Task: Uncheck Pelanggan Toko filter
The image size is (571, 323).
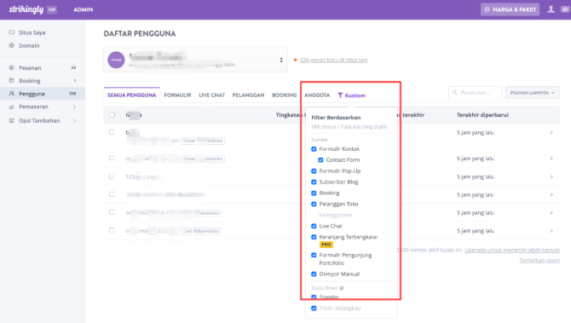Action: (x=314, y=204)
